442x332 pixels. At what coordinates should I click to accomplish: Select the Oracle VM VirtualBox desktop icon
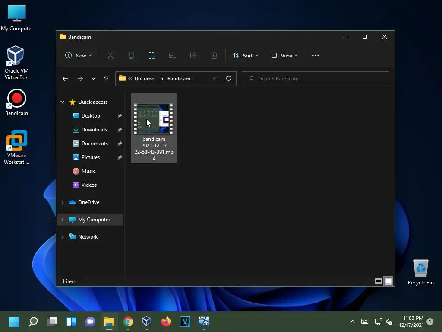16,63
